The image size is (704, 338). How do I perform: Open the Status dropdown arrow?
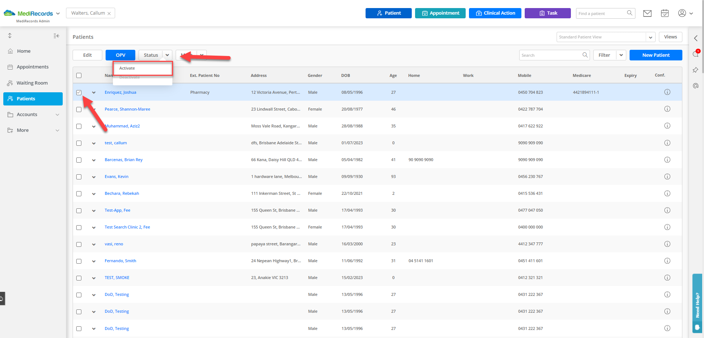(167, 55)
